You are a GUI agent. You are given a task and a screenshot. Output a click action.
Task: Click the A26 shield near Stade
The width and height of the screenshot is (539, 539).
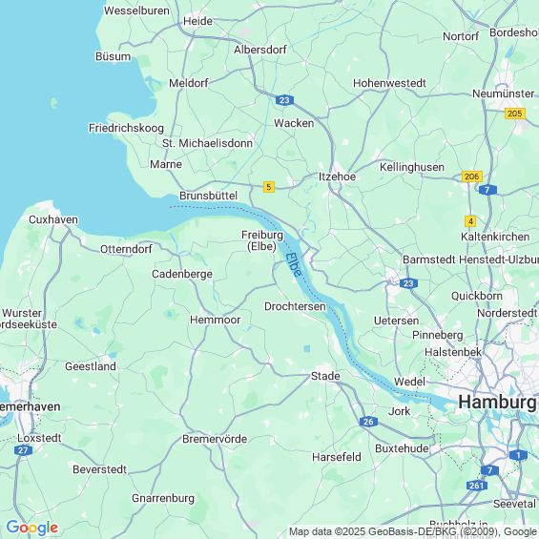click(368, 422)
